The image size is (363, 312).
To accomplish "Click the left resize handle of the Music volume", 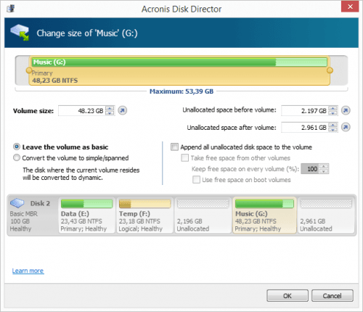I will point(29,70).
